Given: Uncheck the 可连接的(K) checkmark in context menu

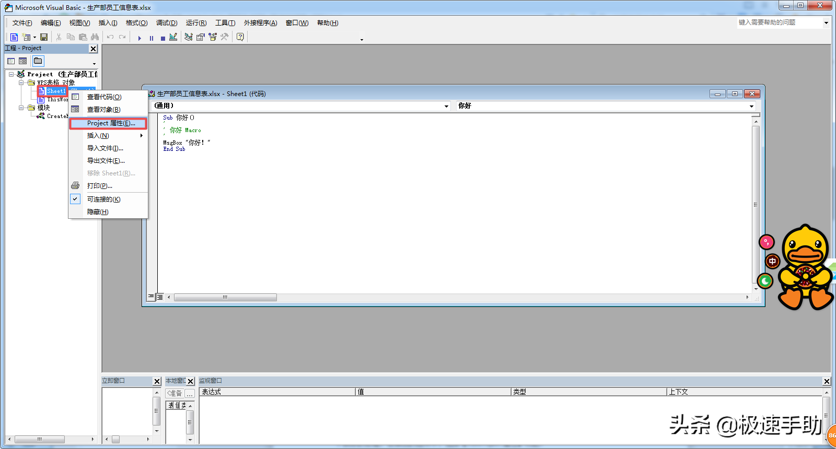Looking at the screenshot, I should tap(75, 199).
